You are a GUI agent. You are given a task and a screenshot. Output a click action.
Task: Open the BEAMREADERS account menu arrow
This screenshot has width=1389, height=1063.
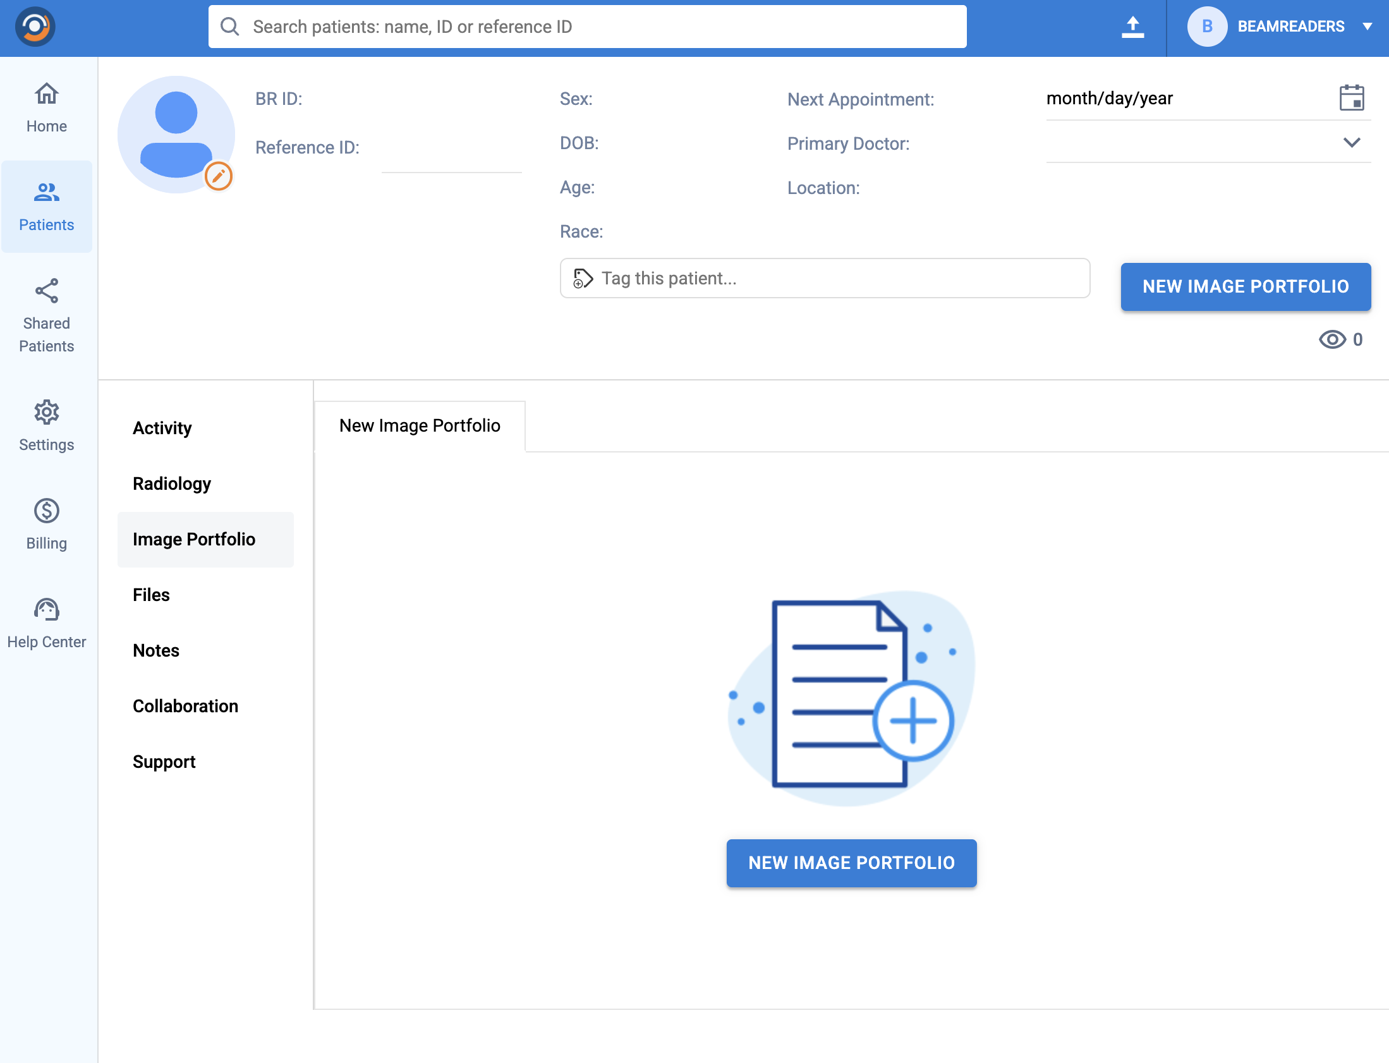pos(1367,27)
